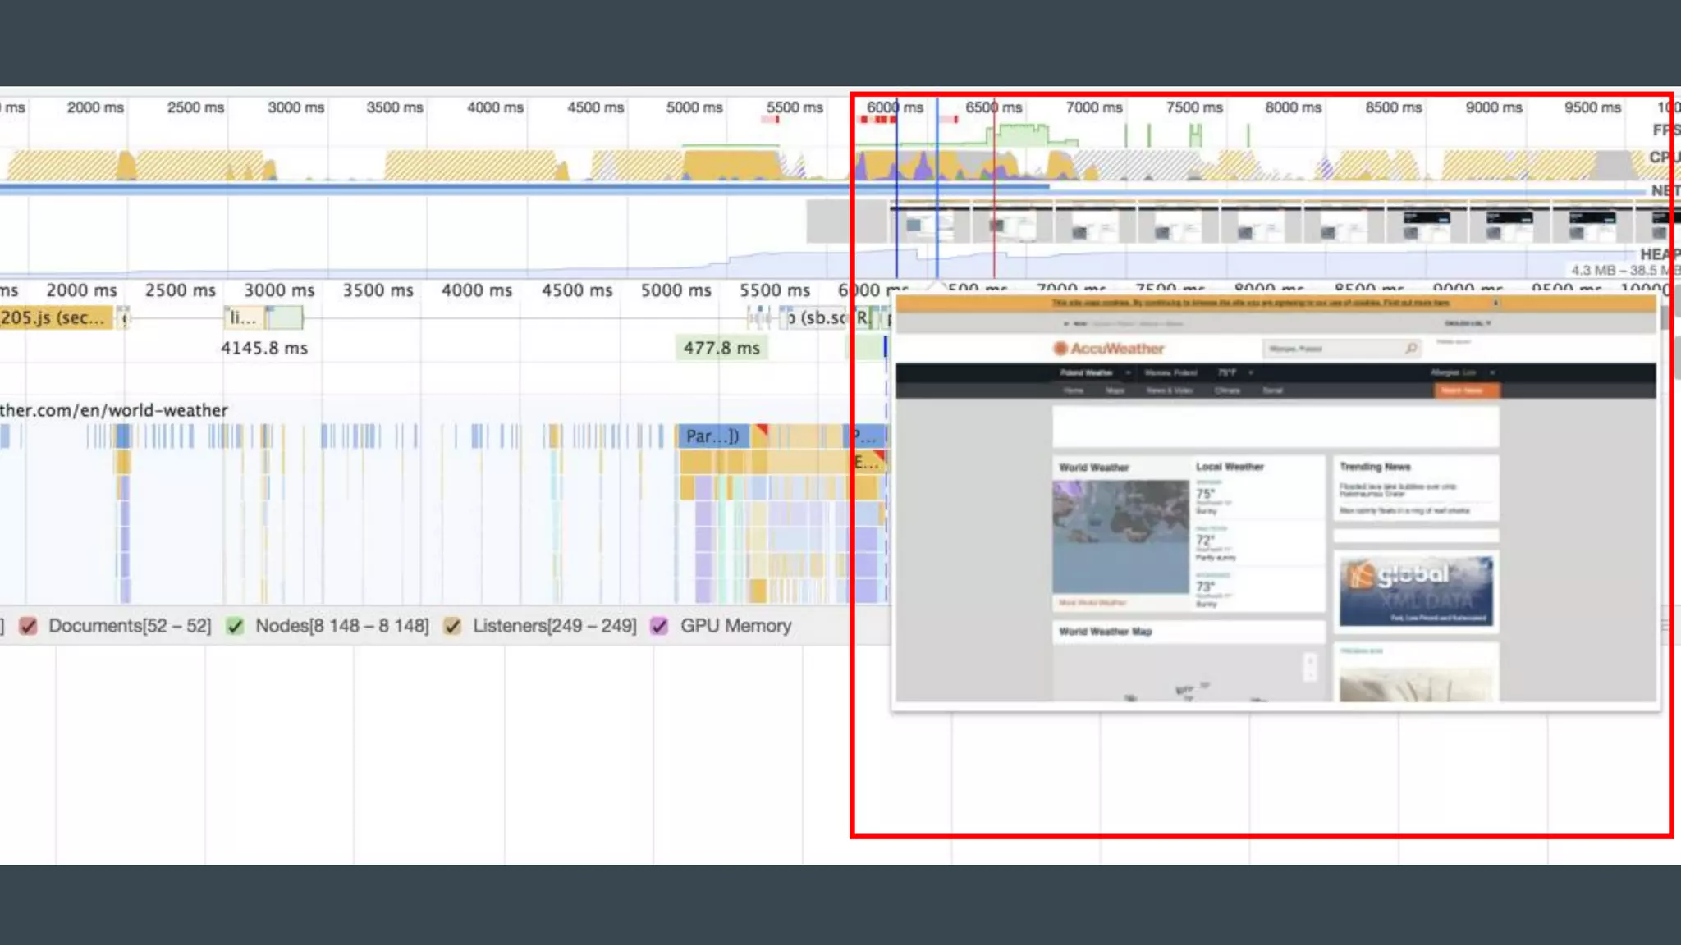Expand the Allergies dropdown in the nav bar
This screenshot has width=1681, height=945.
point(1491,372)
